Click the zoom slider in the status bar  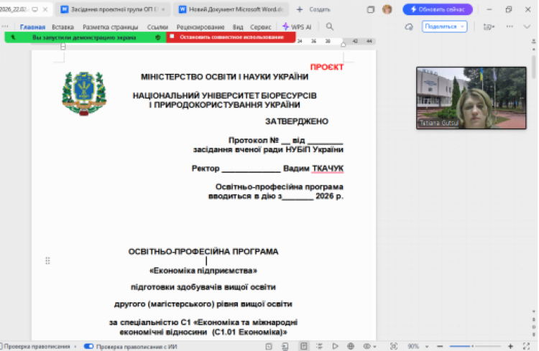tap(475, 346)
